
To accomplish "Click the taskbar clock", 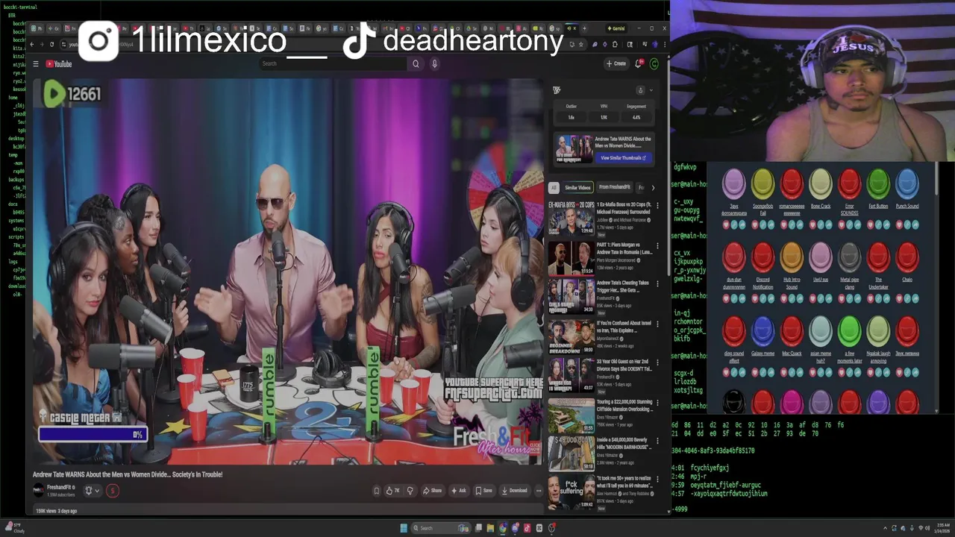I will (942, 528).
